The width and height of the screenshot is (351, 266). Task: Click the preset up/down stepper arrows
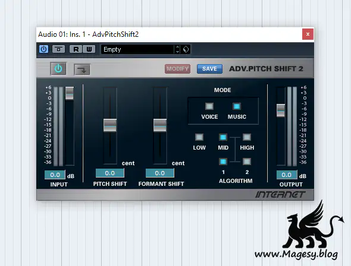click(177, 49)
